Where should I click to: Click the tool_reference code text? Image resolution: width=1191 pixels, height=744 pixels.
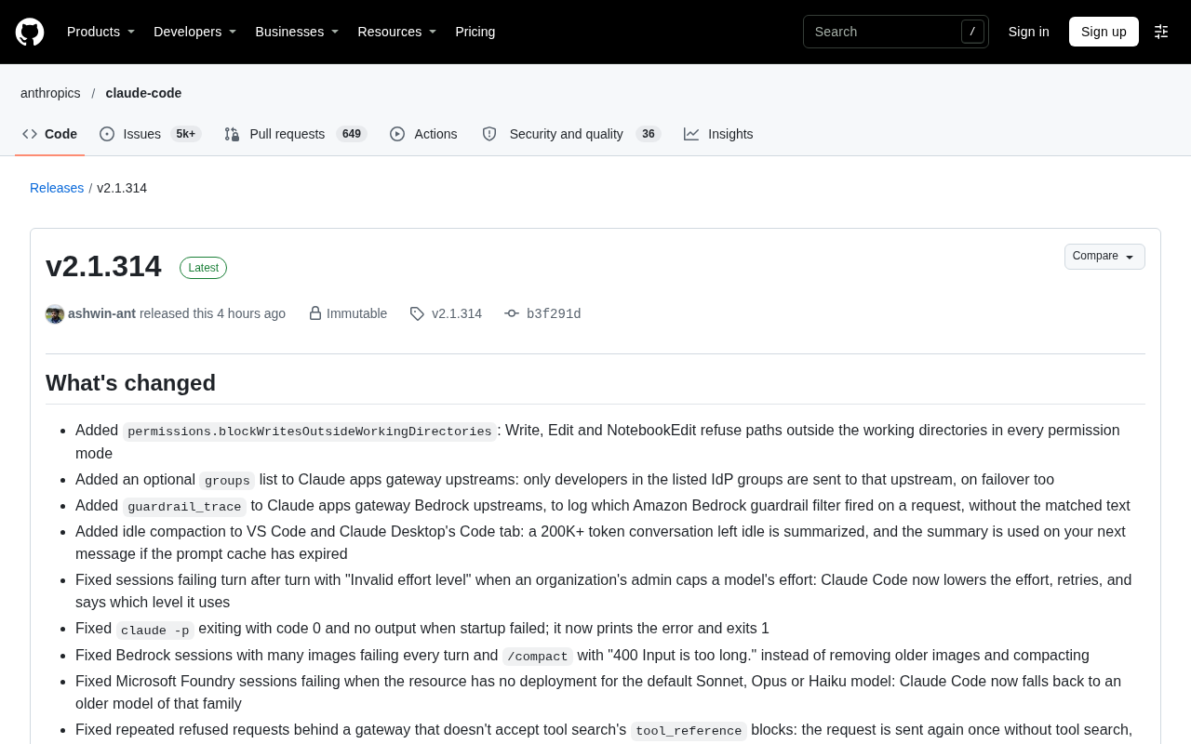pos(689,731)
